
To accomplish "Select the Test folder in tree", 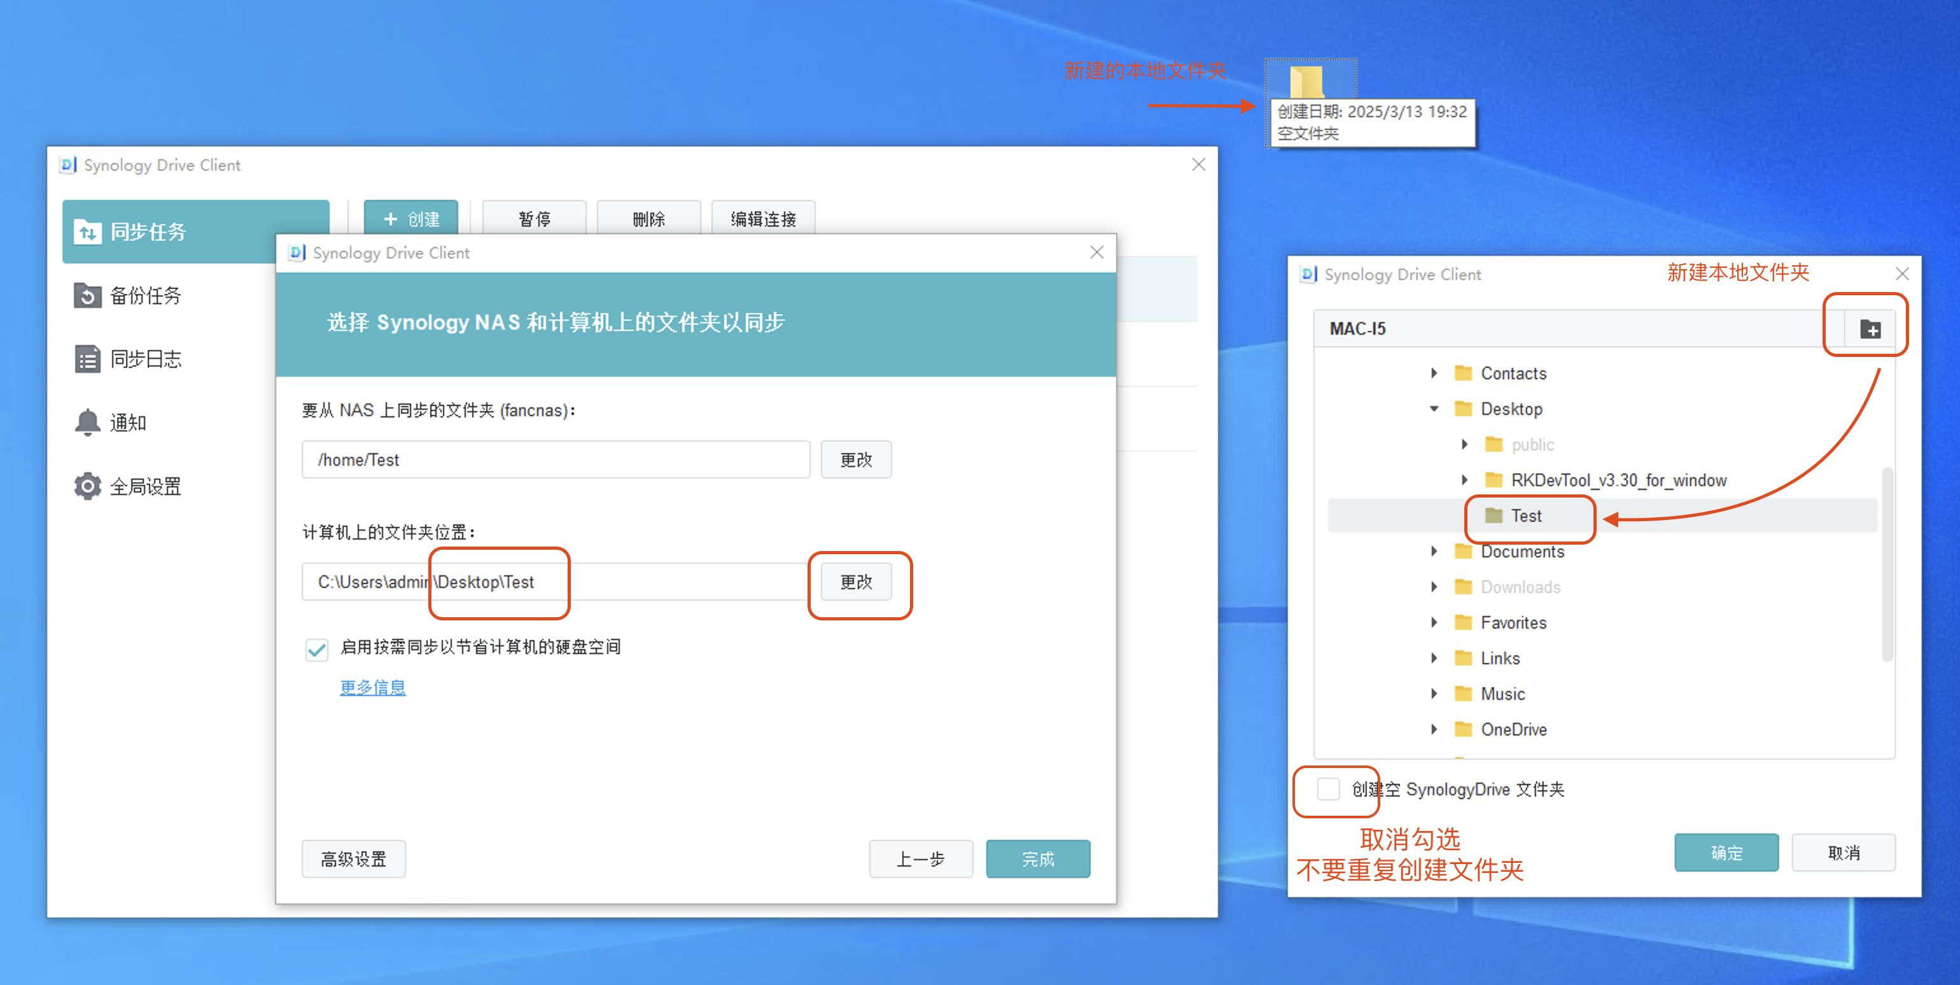I will click(1602, 515).
